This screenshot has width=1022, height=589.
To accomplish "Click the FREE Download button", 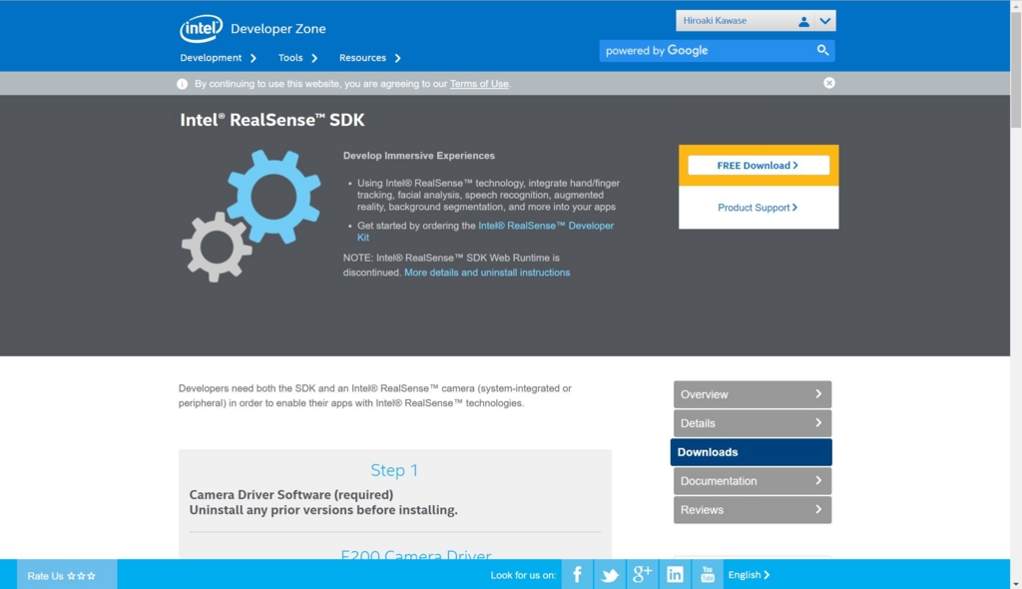I will pyautogui.click(x=759, y=165).
